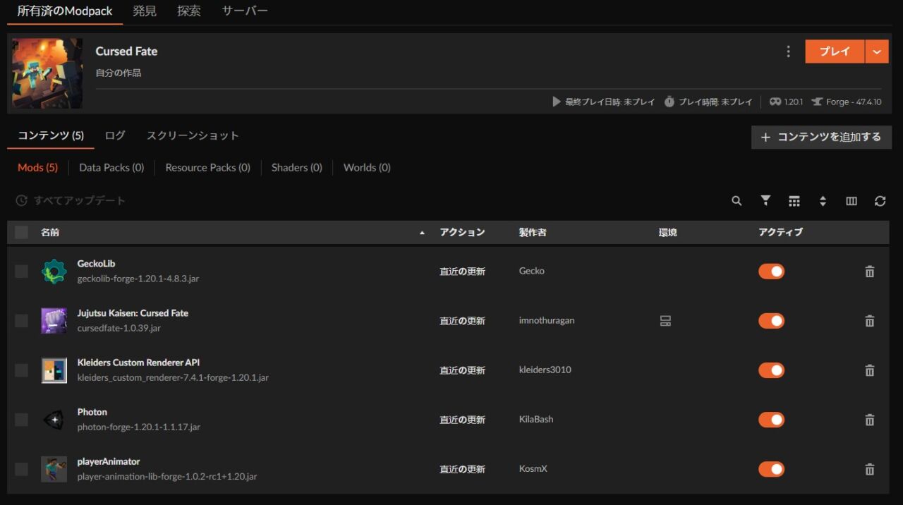Viewport: 903px width, 505px height.
Task: Click the sort order icon in the toolbar
Action: [x=823, y=201]
